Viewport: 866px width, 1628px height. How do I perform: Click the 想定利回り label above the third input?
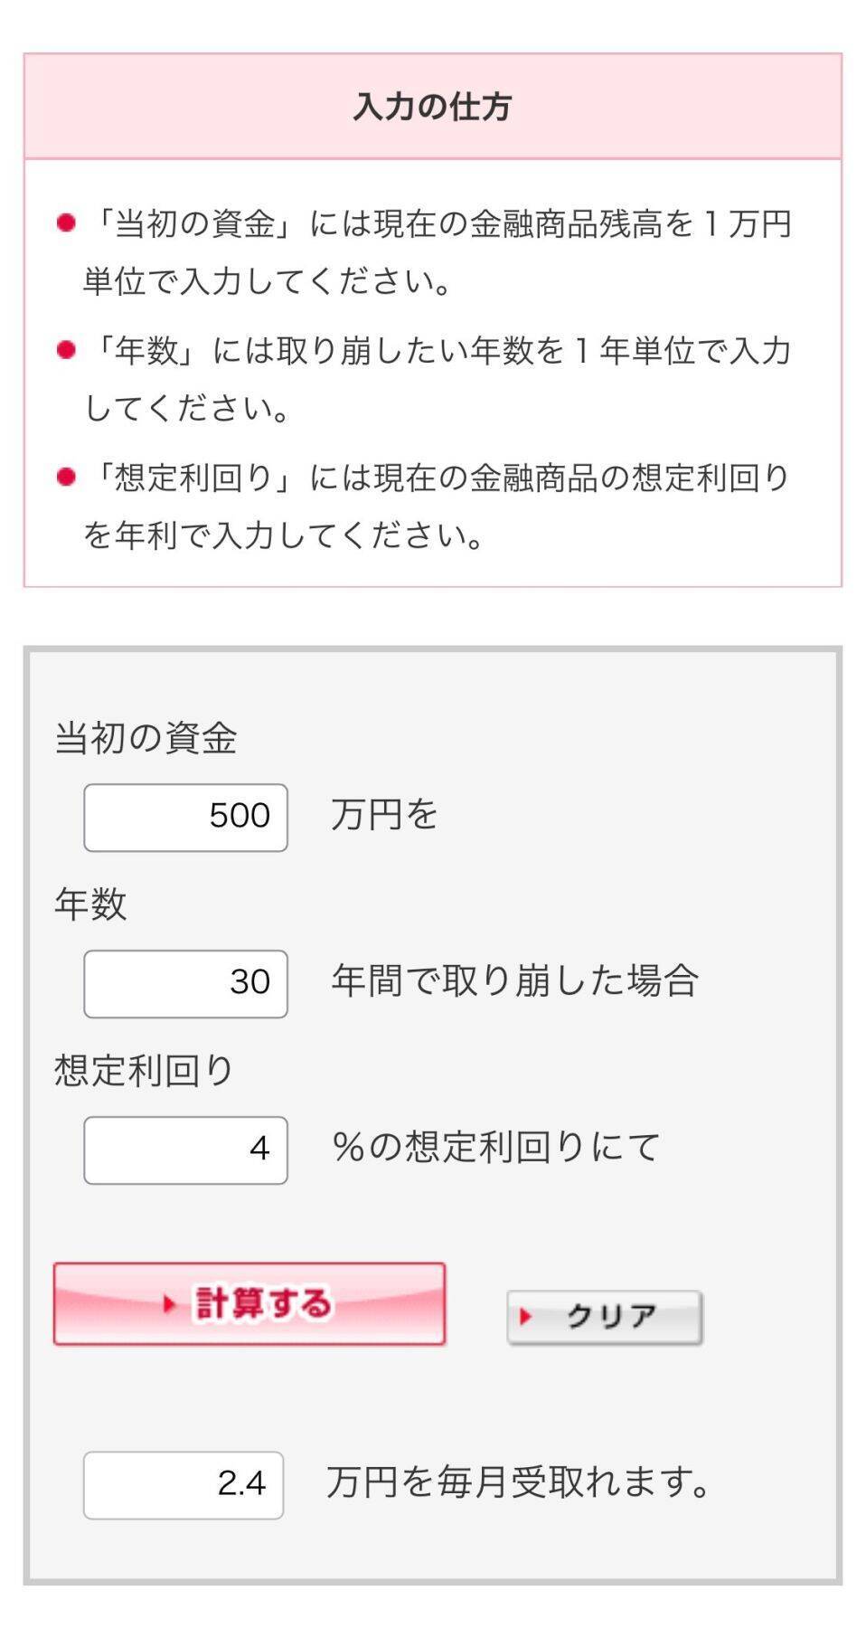(x=145, y=1070)
